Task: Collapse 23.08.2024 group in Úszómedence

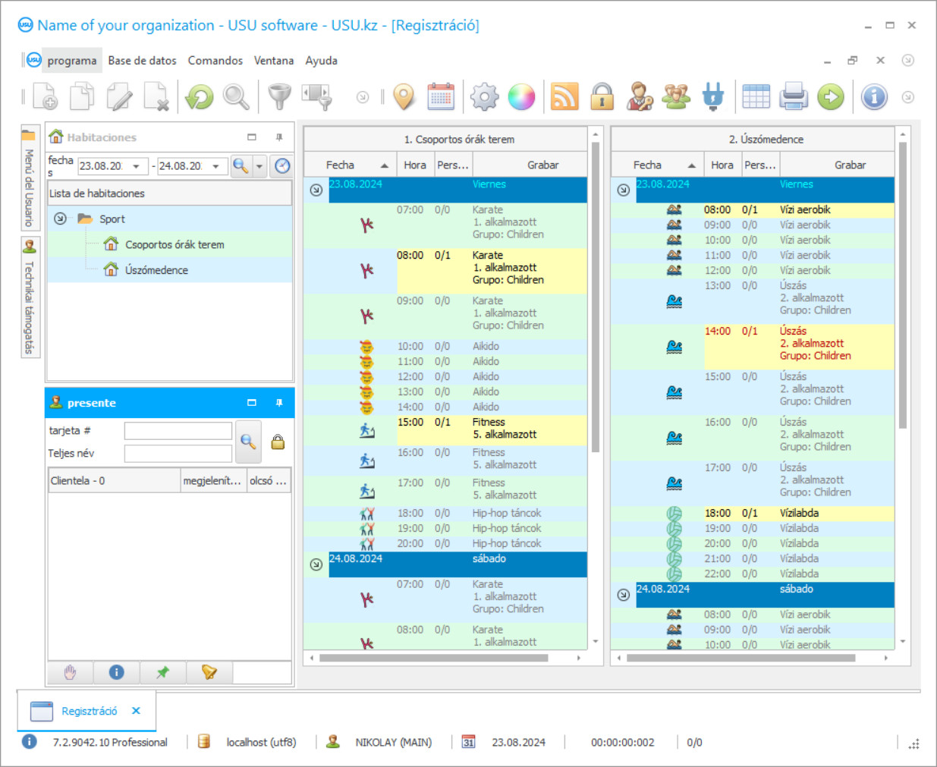Action: pyautogui.click(x=623, y=190)
